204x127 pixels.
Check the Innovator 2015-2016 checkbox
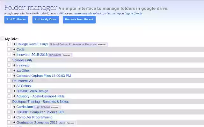click(x=9, y=54)
